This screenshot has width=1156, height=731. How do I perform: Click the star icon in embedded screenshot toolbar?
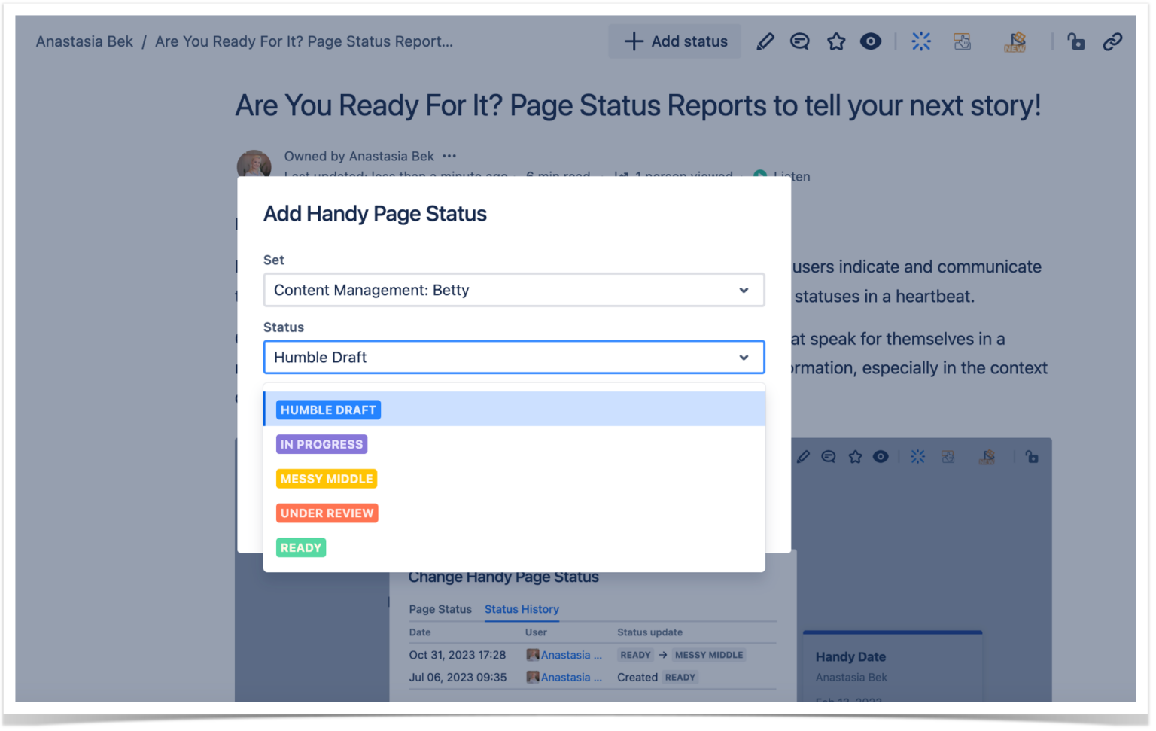pyautogui.click(x=855, y=457)
